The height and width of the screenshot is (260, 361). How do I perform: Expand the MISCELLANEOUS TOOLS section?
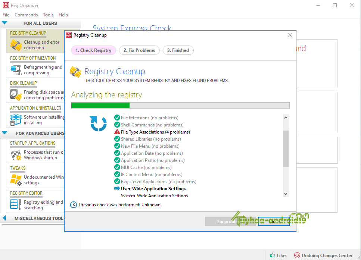(4, 218)
